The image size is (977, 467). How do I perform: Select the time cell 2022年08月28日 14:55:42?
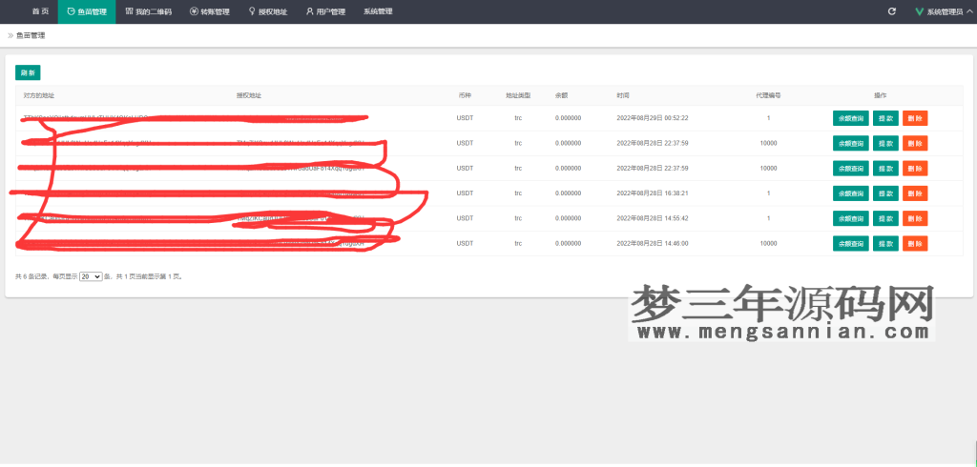[x=653, y=218]
